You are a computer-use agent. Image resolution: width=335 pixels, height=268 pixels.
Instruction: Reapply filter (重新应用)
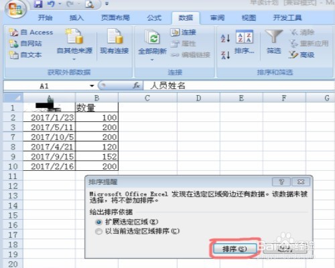click(x=309, y=44)
